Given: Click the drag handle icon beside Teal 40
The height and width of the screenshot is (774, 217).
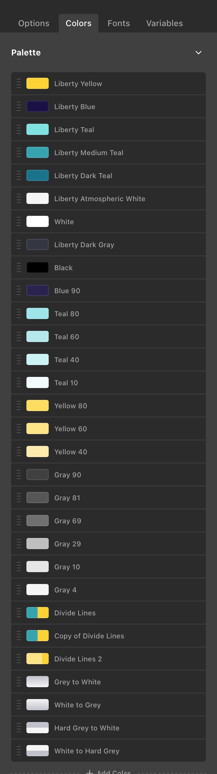Looking at the screenshot, I should coord(19,360).
